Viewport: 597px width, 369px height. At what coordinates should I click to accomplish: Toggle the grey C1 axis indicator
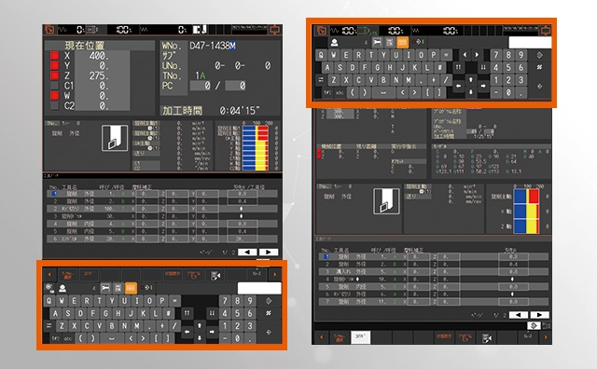coord(54,86)
